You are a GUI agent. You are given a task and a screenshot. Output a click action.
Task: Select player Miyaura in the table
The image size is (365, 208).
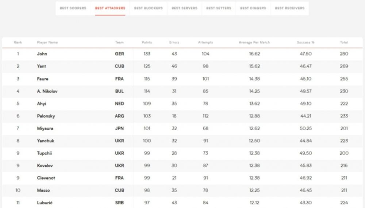(45, 128)
